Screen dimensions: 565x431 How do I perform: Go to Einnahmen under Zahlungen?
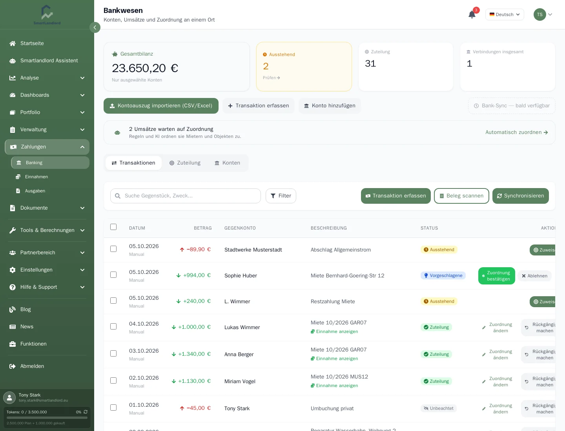click(x=50, y=177)
